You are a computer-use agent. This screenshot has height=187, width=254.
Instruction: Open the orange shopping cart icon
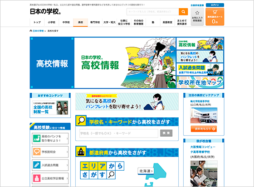[215, 12]
